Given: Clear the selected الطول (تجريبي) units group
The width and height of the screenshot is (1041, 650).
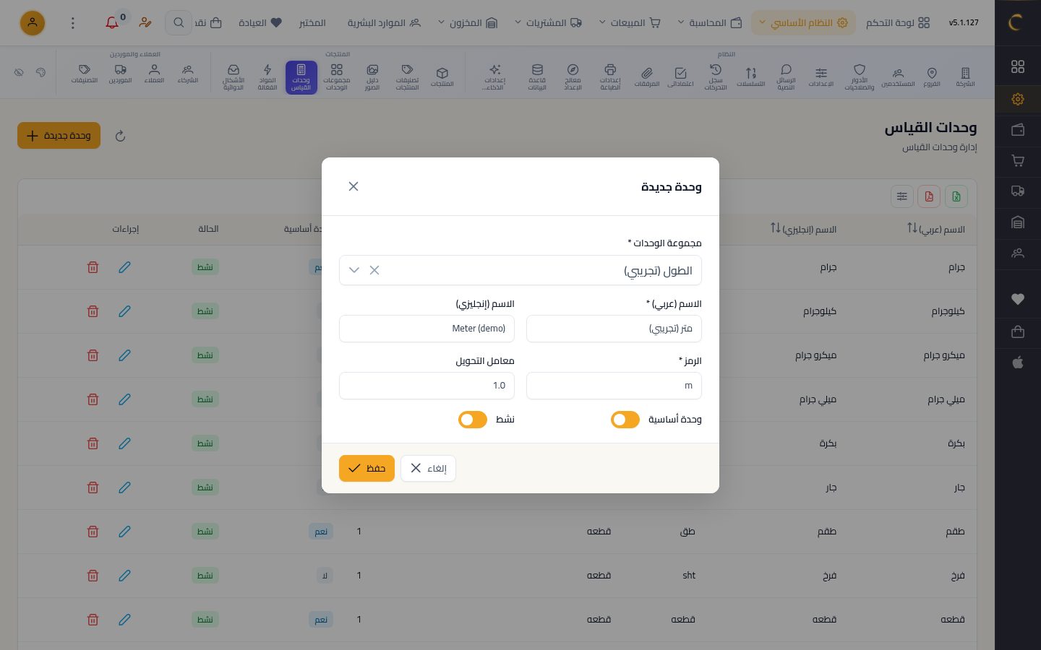Looking at the screenshot, I should 374,270.
